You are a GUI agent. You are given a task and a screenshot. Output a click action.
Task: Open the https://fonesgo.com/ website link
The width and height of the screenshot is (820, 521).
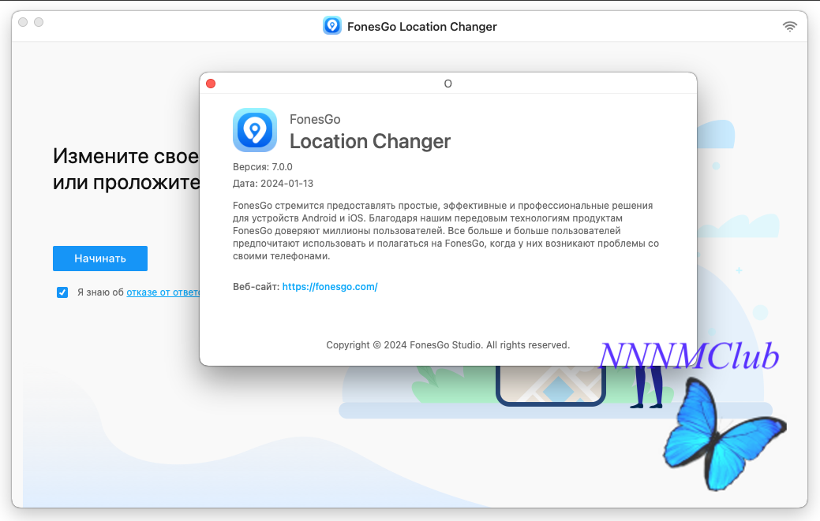coord(330,287)
